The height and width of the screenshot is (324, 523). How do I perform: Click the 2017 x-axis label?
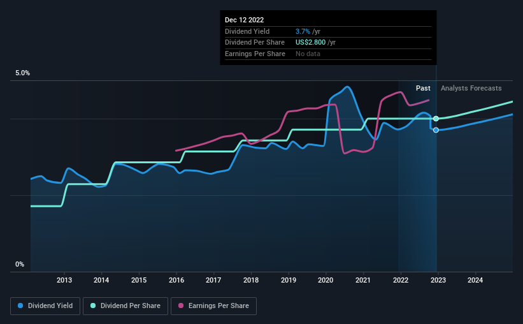(213, 280)
